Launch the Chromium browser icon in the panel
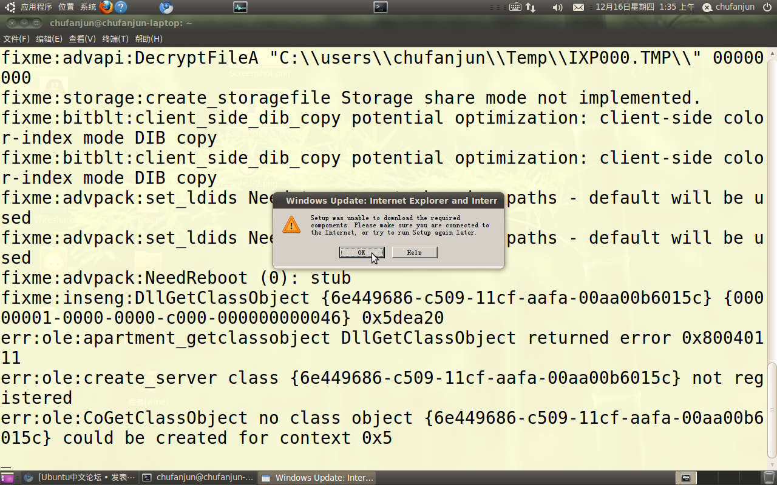The width and height of the screenshot is (777, 485). click(x=166, y=7)
